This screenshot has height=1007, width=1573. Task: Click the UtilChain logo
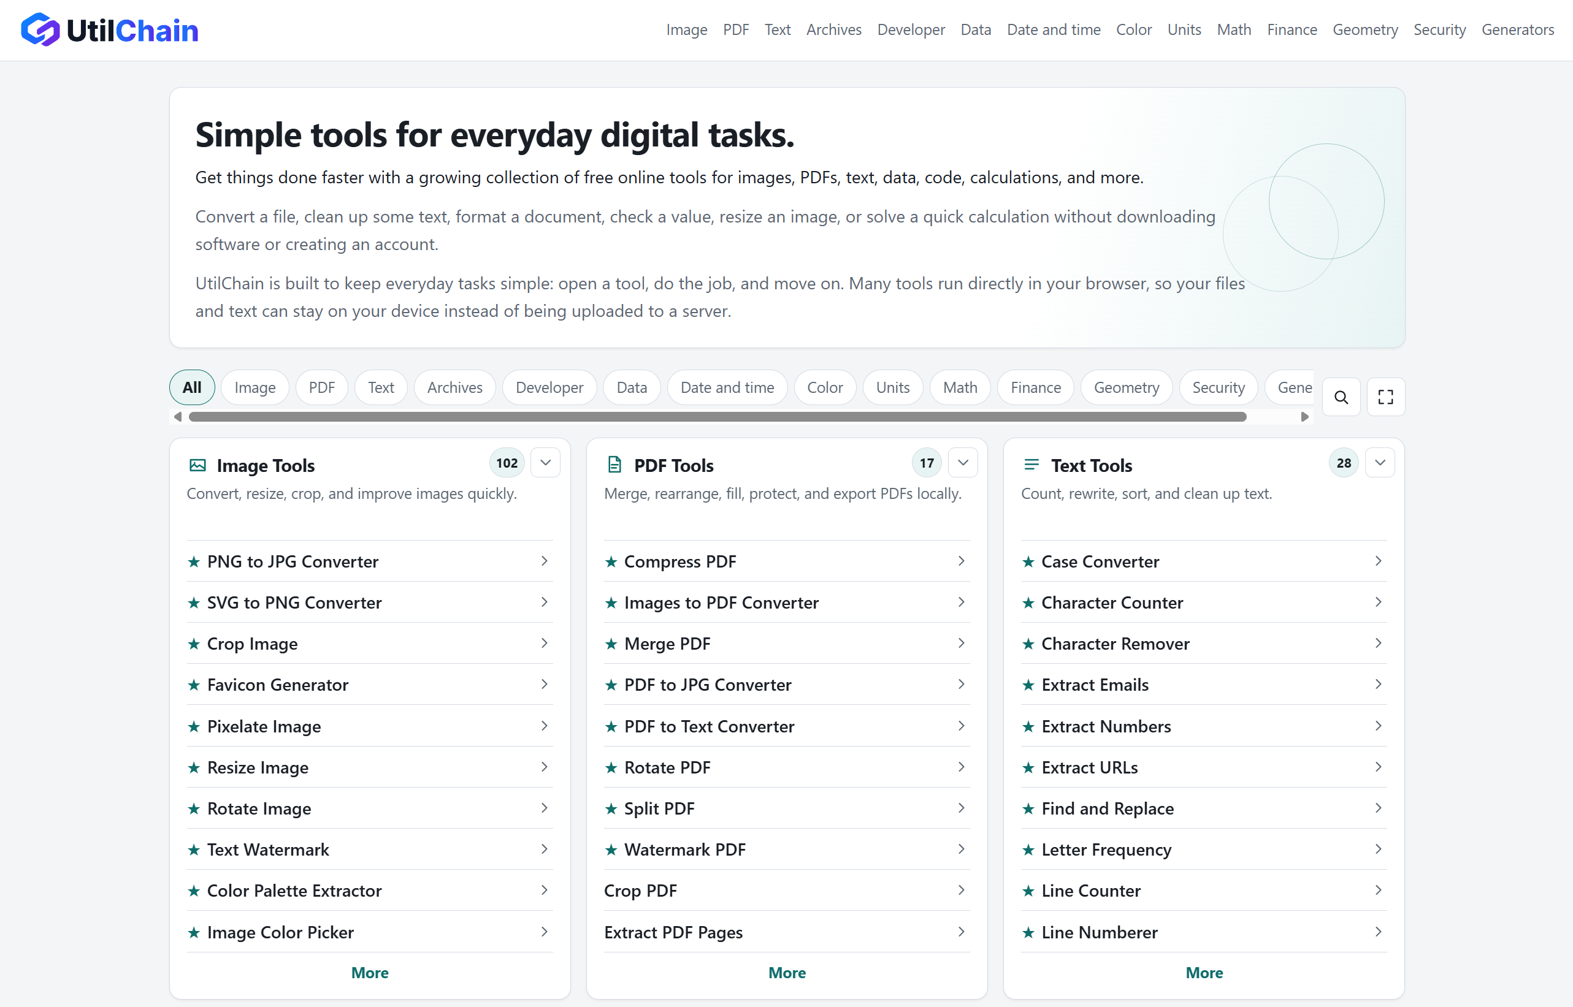coord(109,30)
